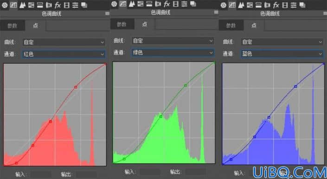Select Tone Curve icon in blue channel panel

point(232,5)
